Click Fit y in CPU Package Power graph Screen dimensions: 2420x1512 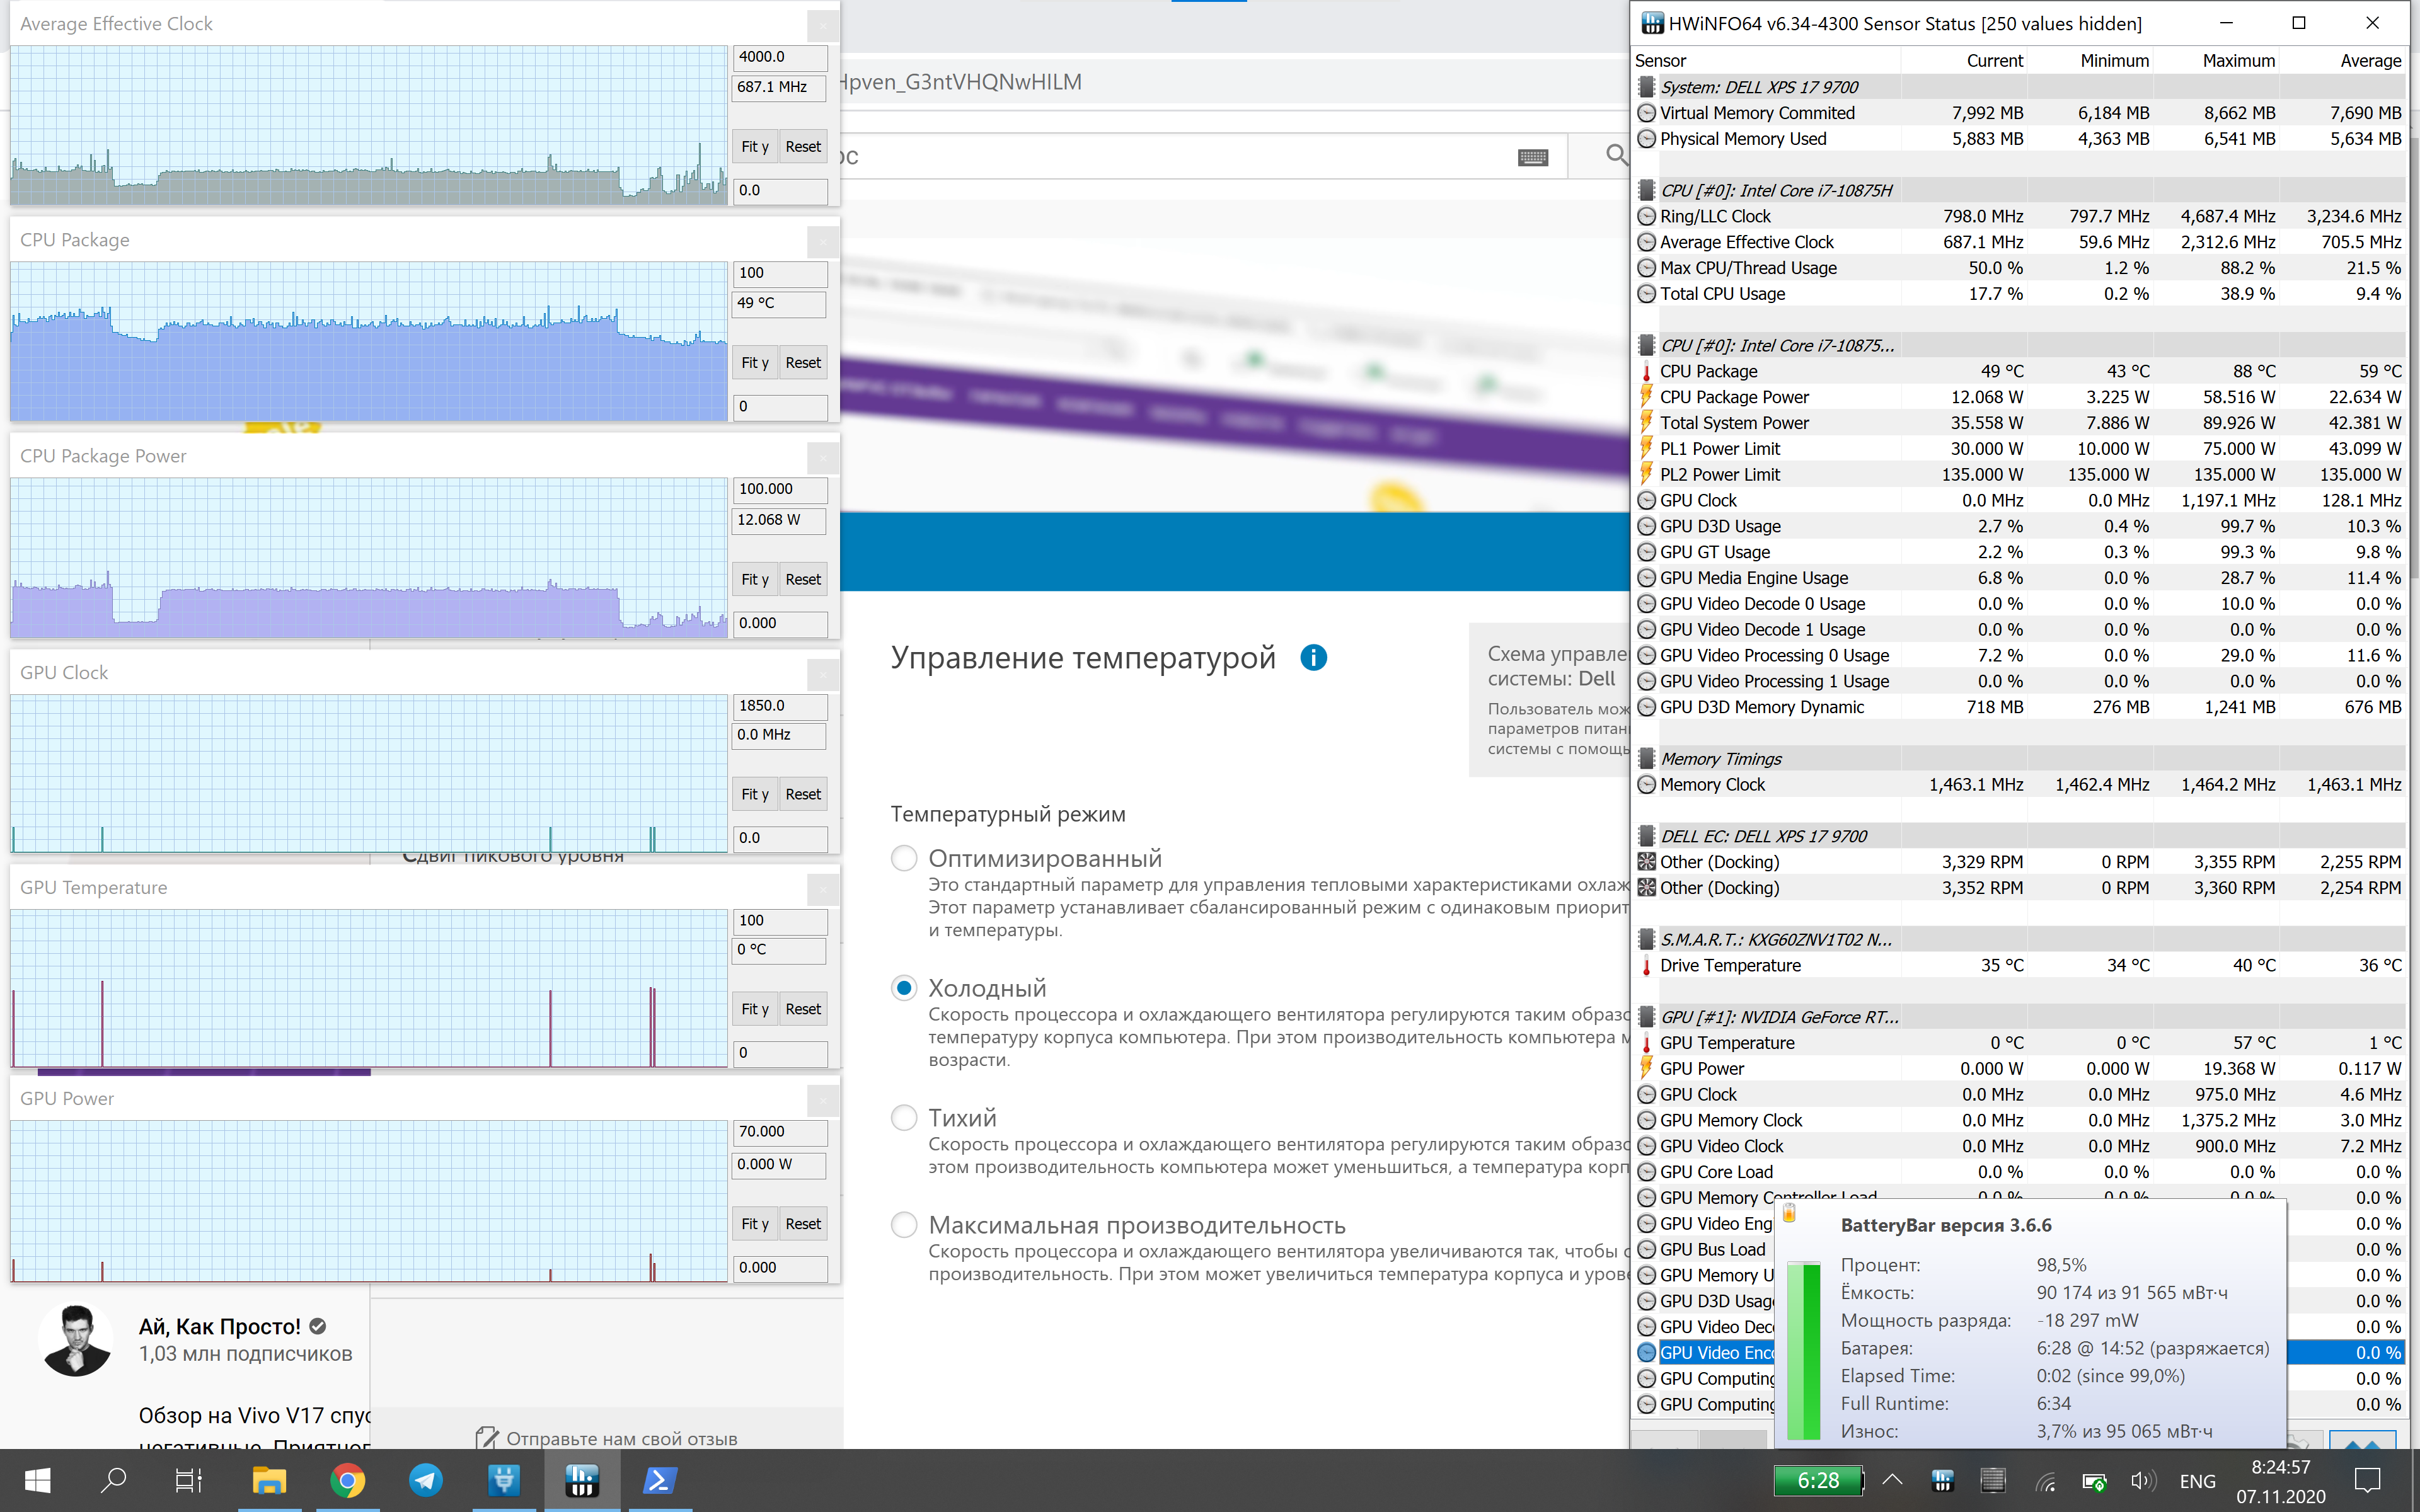point(755,579)
